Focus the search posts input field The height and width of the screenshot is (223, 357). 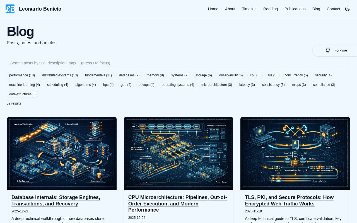pyautogui.click(x=178, y=63)
